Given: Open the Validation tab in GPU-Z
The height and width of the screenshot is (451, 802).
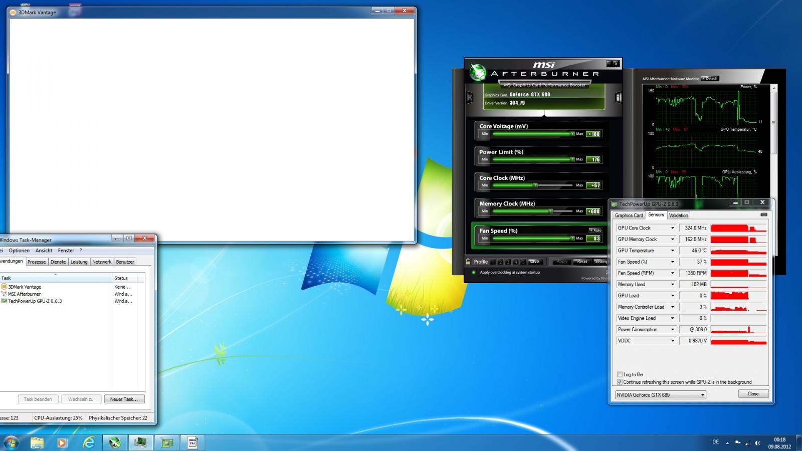Looking at the screenshot, I should pos(678,215).
